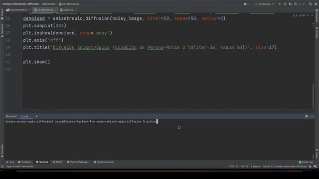Screen dimensions: 319x179
Task: Open the Favorites tool window sidebar button
Action: 2,151
